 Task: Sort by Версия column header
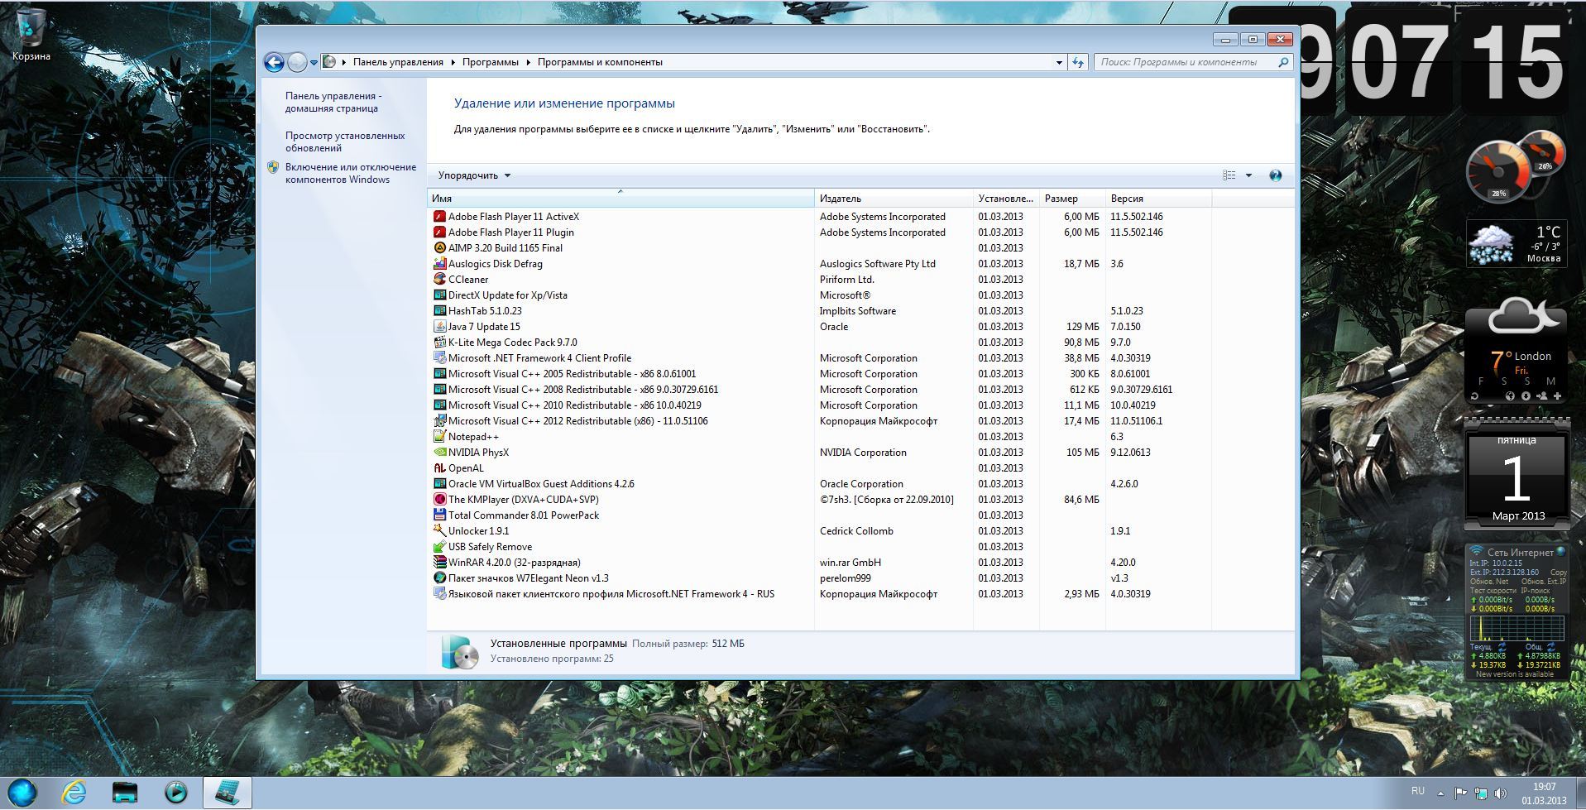[x=1158, y=199]
